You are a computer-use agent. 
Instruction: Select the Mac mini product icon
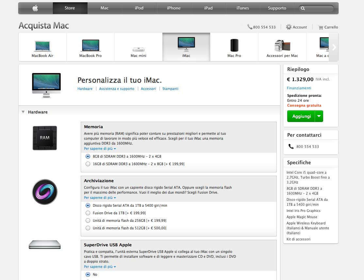point(139,49)
